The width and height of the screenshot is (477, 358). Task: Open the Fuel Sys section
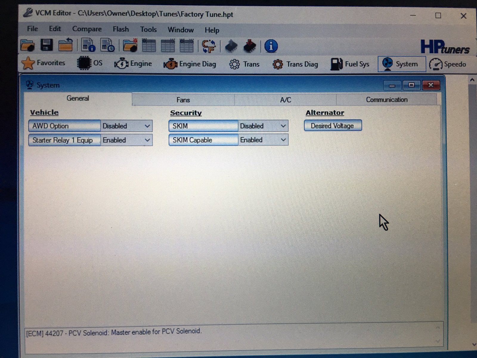pyautogui.click(x=350, y=64)
